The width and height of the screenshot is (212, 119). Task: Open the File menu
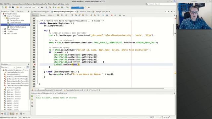[x=2, y=4]
